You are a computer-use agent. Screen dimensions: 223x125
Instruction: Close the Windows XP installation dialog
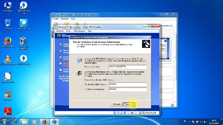[149, 37]
